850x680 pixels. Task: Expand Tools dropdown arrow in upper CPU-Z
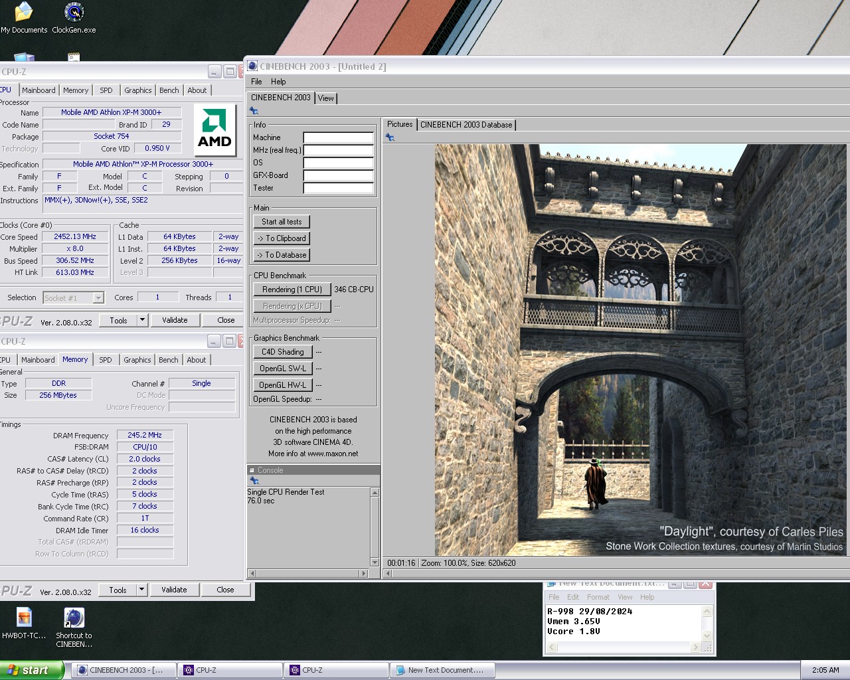[x=142, y=320]
